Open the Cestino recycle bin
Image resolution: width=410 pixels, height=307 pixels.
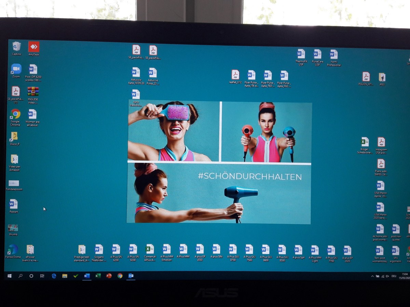point(16,47)
